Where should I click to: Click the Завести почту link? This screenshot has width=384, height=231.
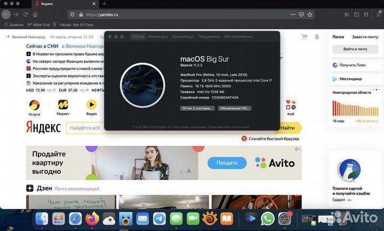[x=365, y=37]
